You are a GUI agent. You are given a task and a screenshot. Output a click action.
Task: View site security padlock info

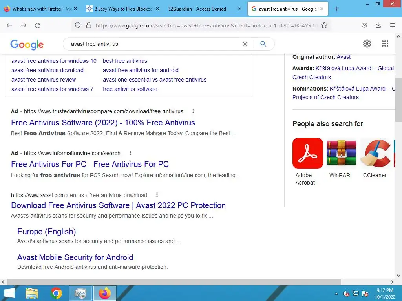tap(89, 25)
